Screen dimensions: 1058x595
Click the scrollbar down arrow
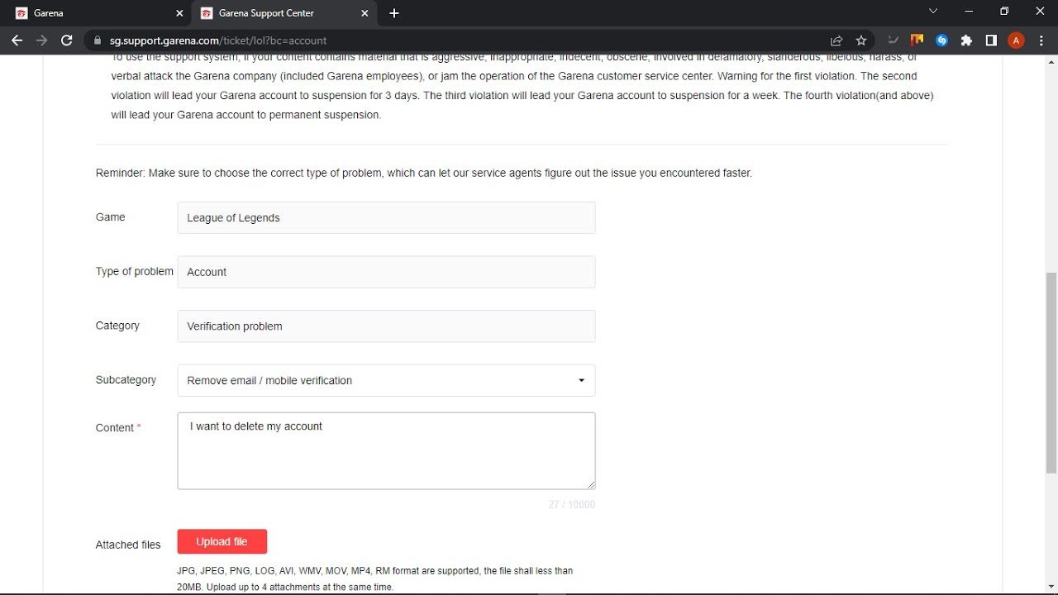click(x=1051, y=587)
